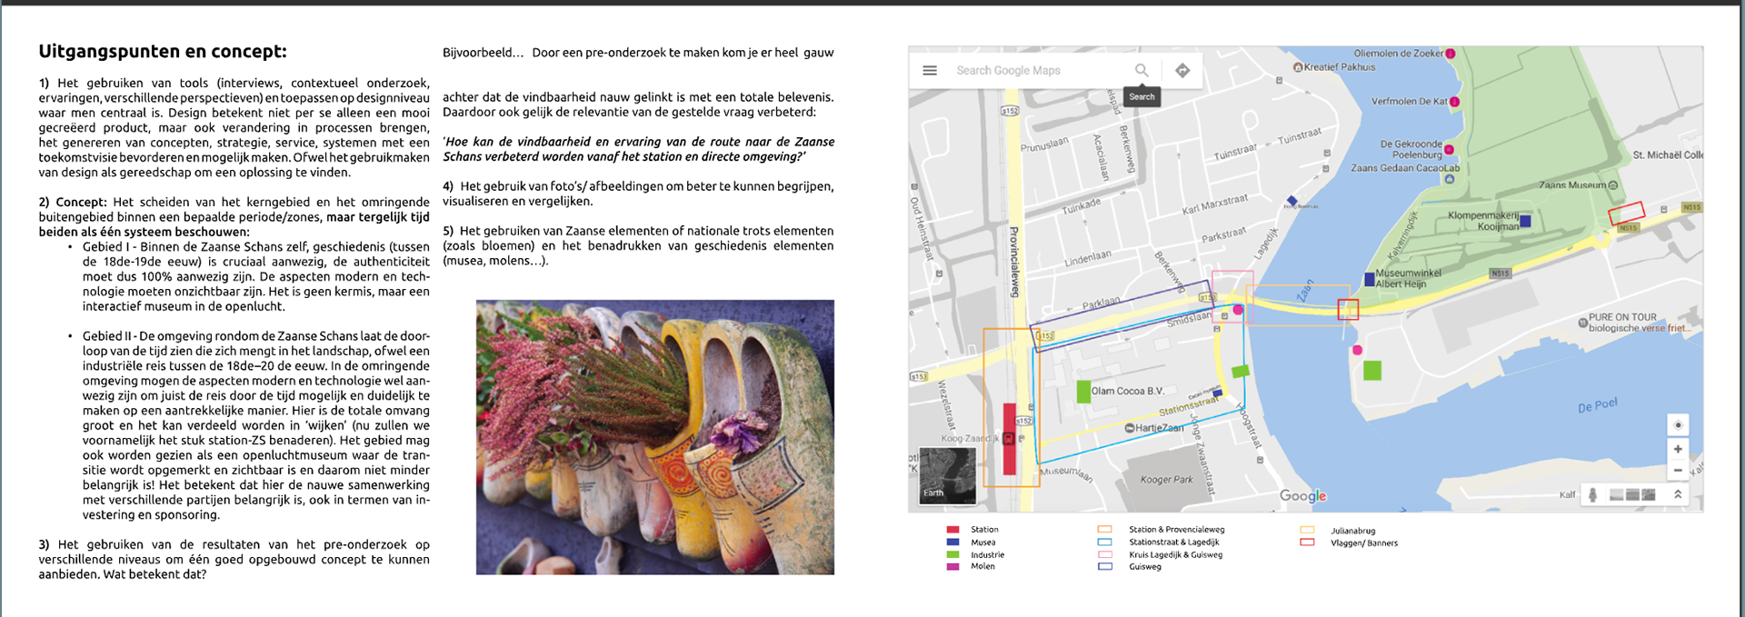
Task: Open the Google Maps hamburger menu
Action: tap(930, 70)
